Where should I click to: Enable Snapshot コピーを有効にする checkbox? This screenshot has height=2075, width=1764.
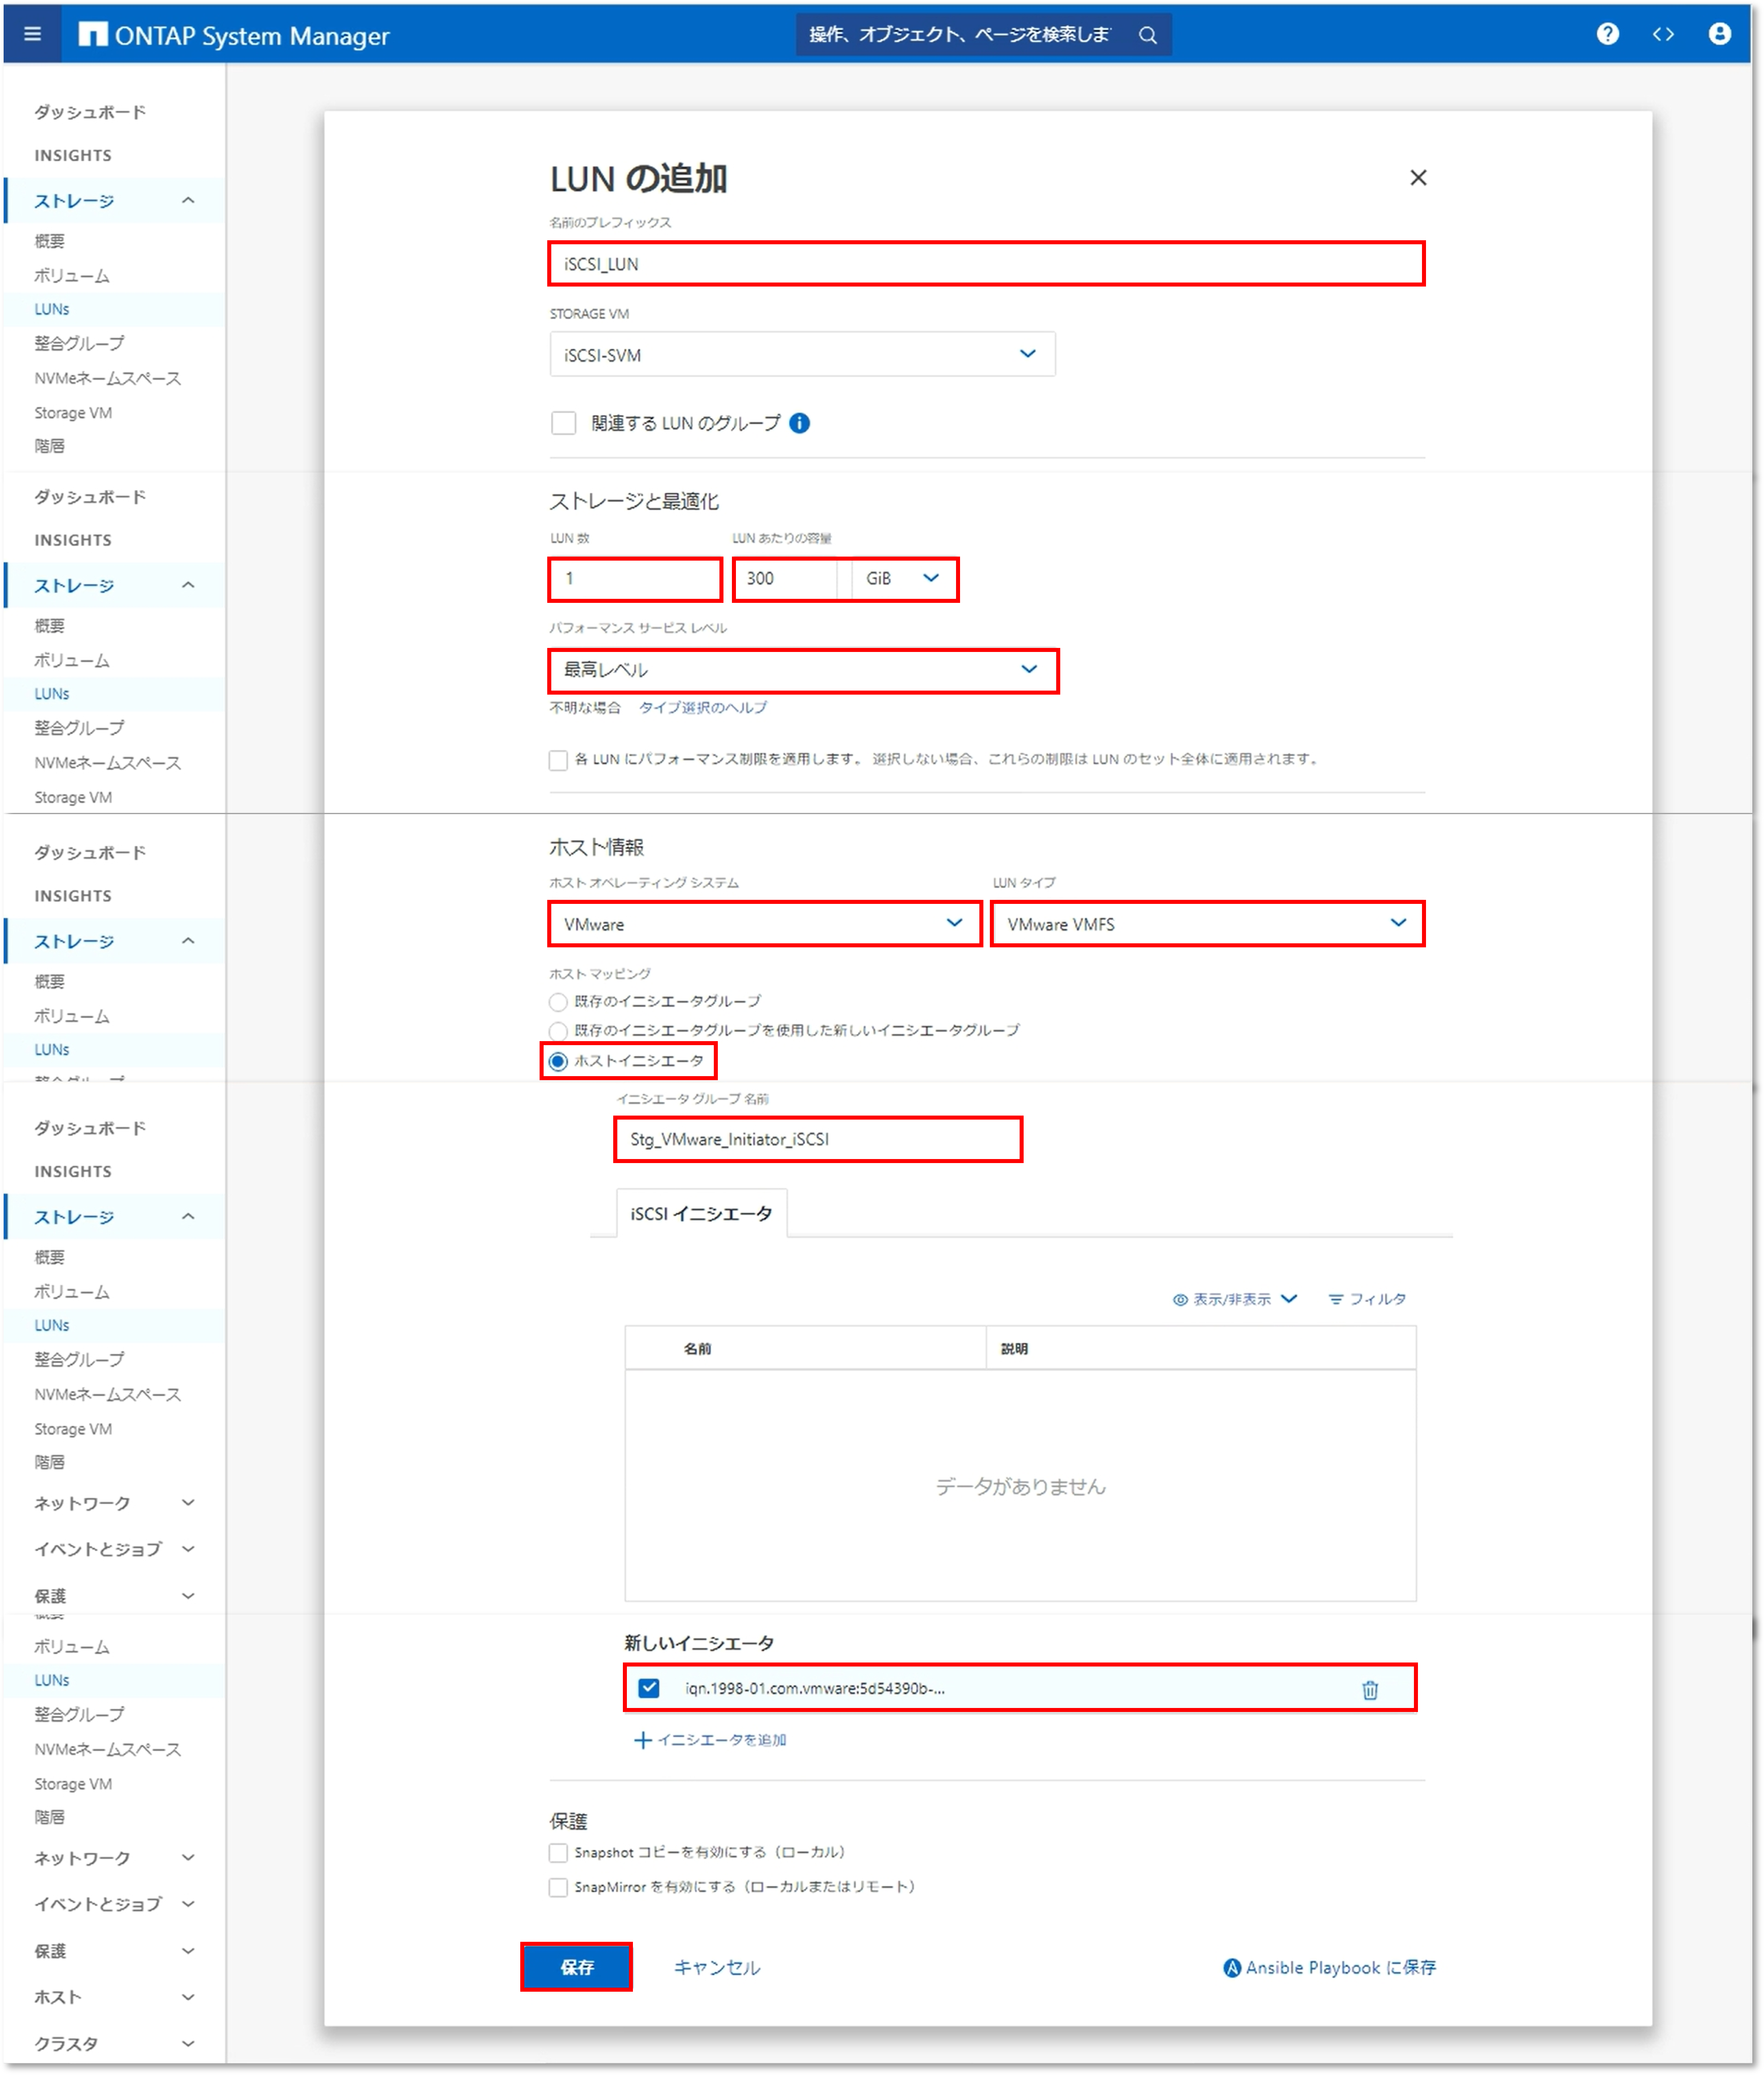[x=558, y=1853]
